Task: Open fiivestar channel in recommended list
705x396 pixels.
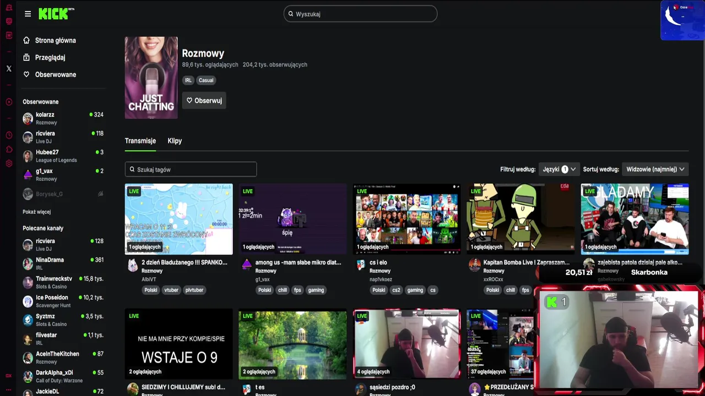Action: tap(63, 338)
